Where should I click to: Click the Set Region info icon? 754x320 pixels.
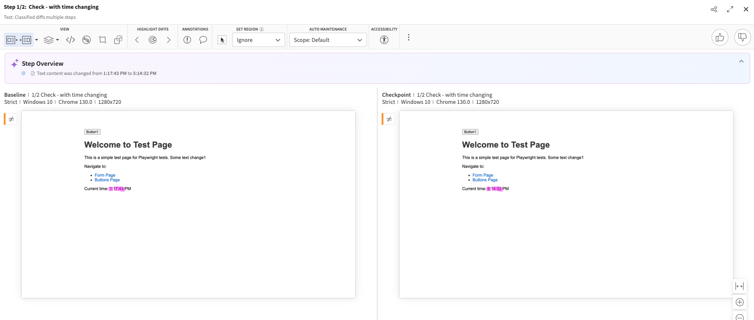coord(262,29)
